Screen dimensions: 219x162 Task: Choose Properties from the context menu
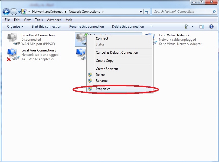(x=103, y=89)
